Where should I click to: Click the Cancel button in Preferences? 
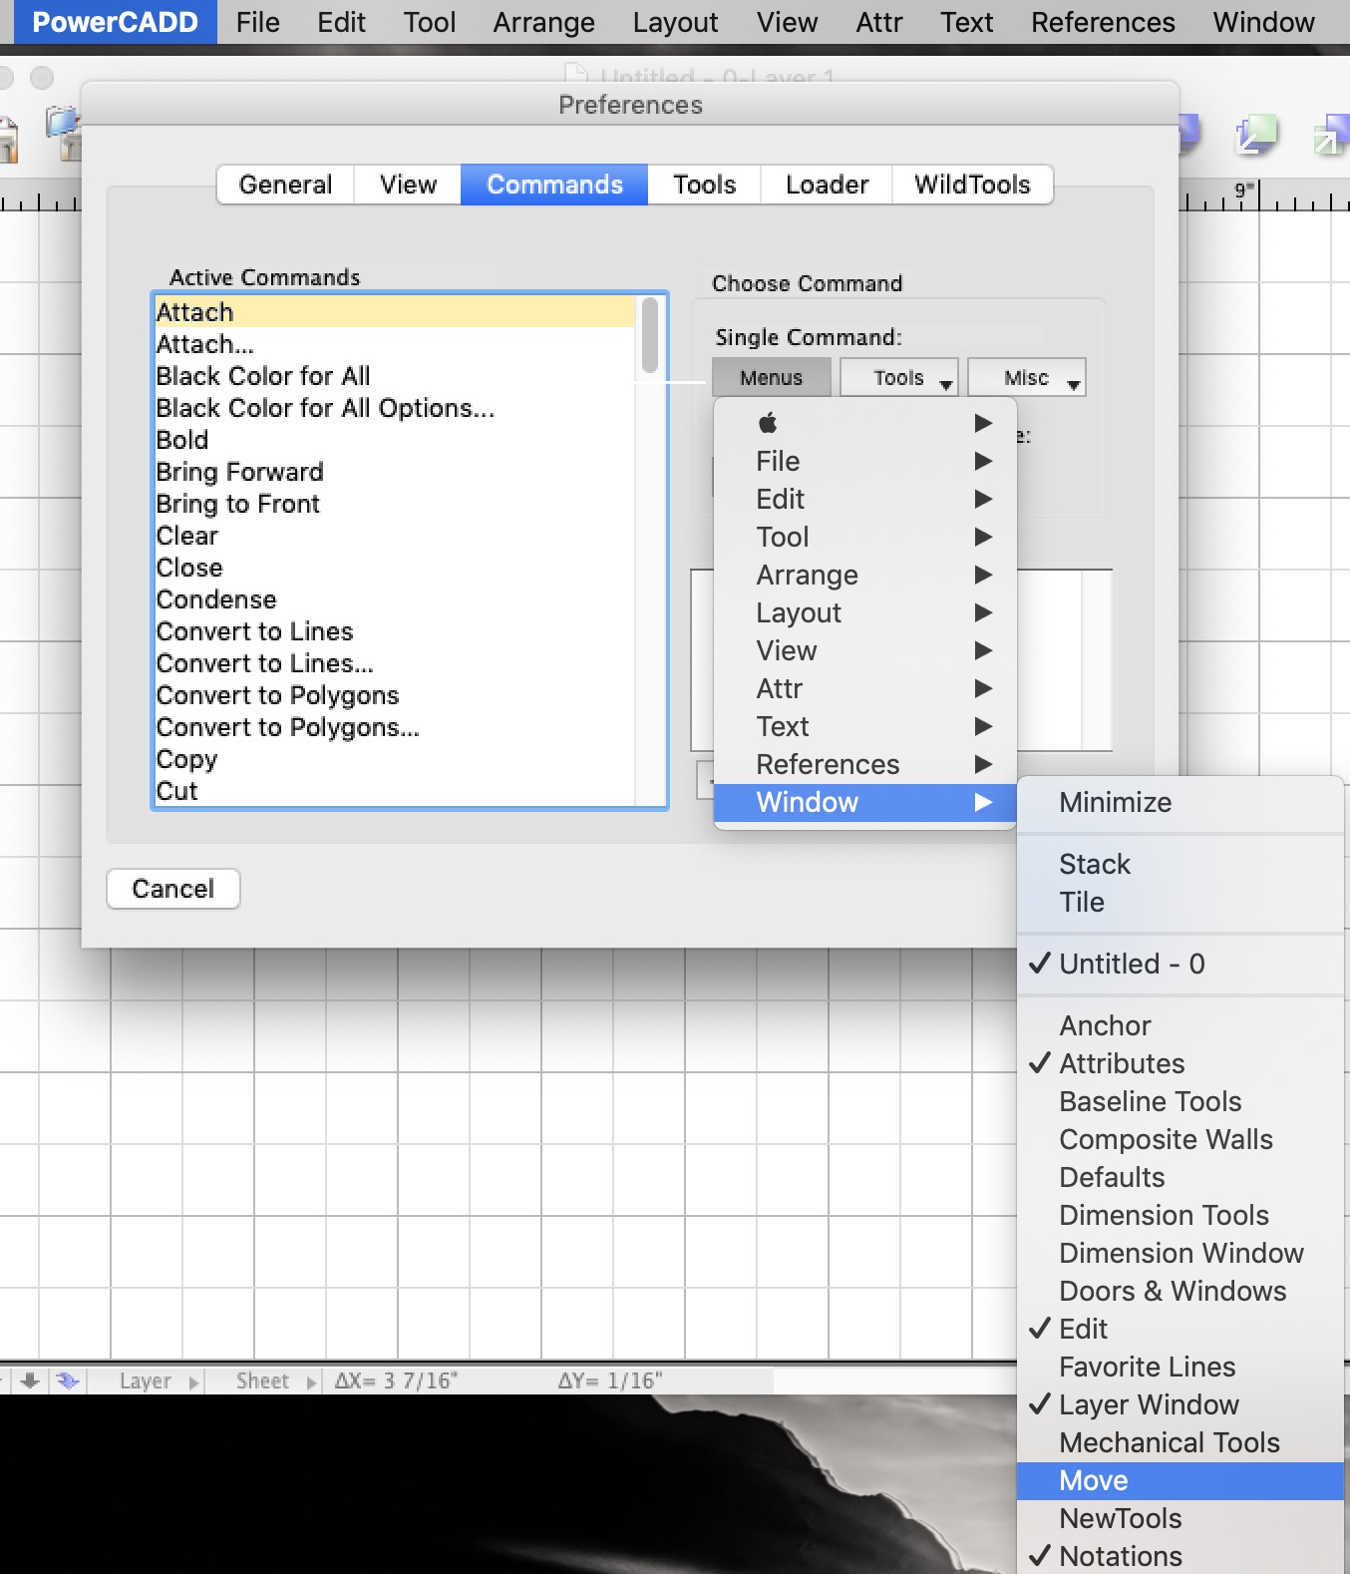(x=173, y=889)
